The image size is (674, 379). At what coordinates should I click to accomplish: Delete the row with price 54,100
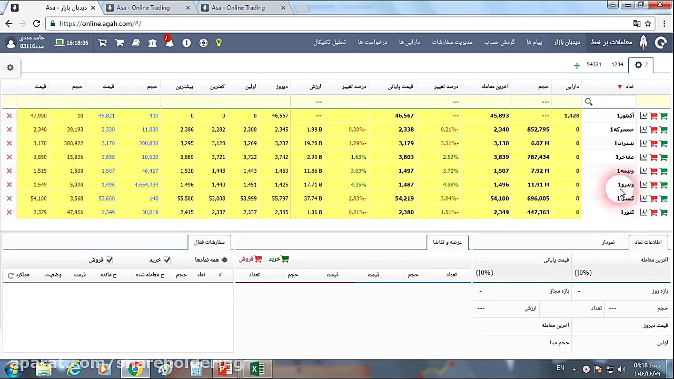tap(9, 198)
